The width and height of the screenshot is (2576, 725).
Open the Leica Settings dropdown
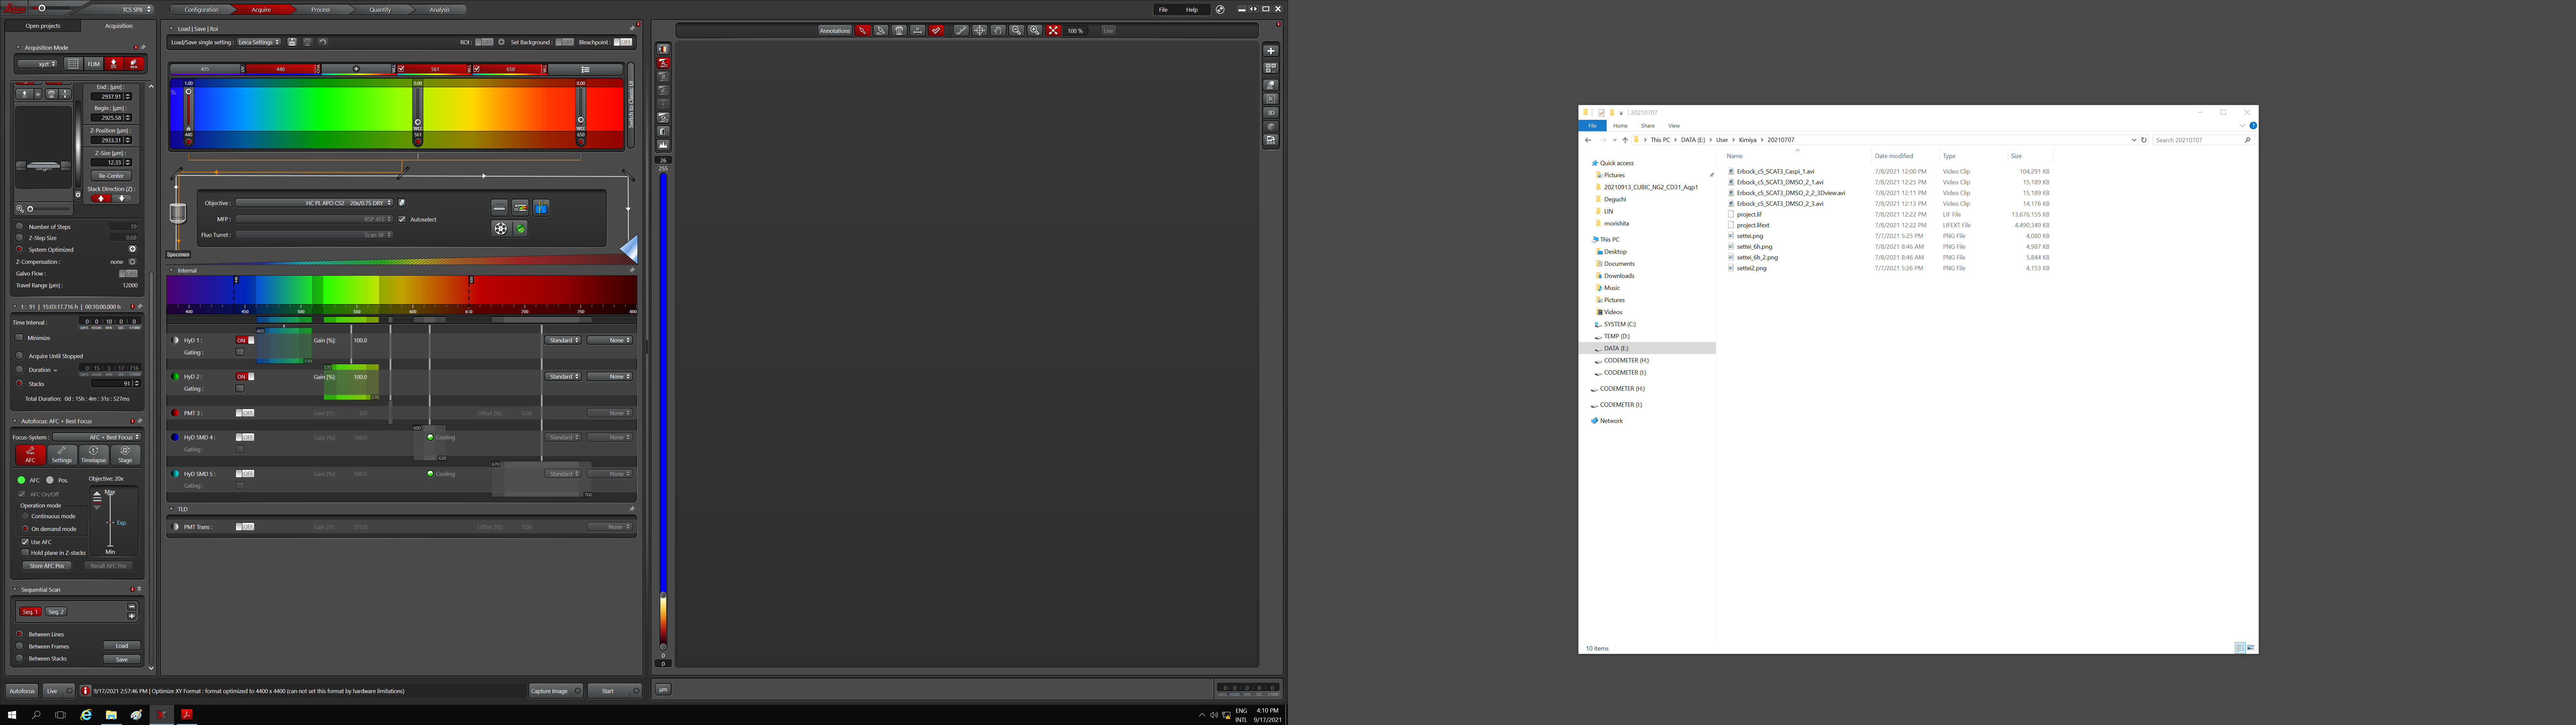coord(259,42)
